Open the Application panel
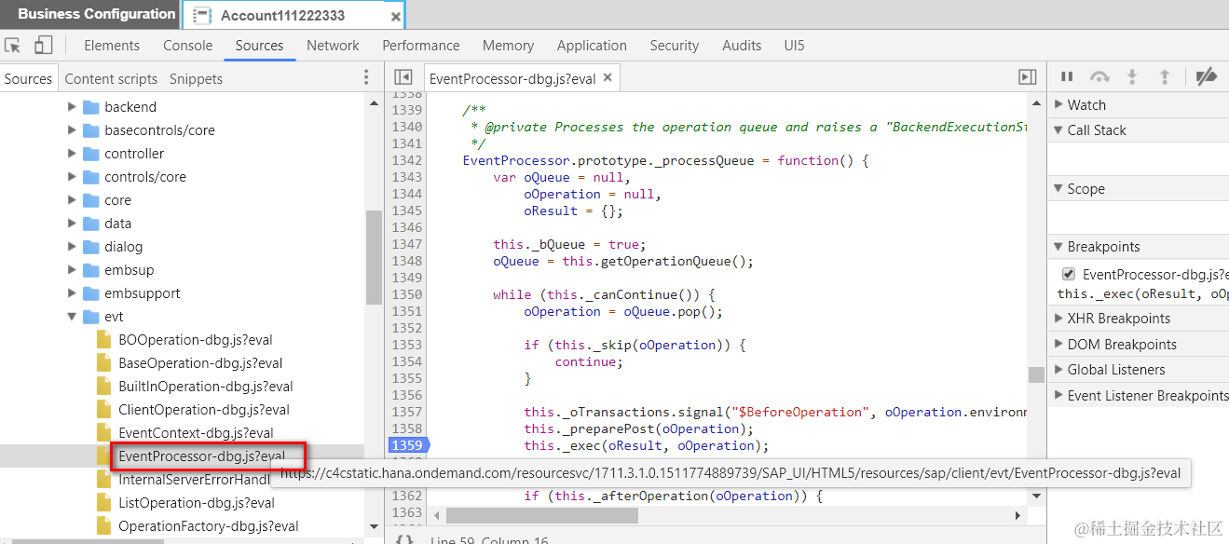This screenshot has height=544, width=1229. (x=592, y=45)
